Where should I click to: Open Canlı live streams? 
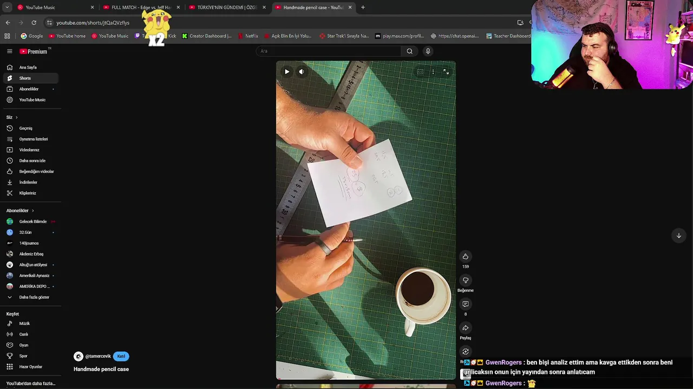pyautogui.click(x=30, y=334)
